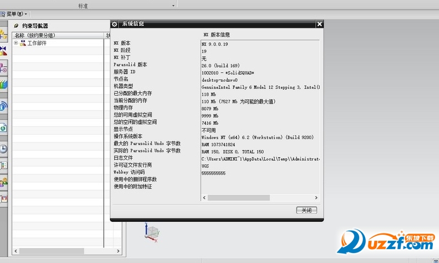Screen dimensions: 439x263
Task: Select the '110 Mb (7527 Mb 为可能的最大值)' row
Action: pos(239,102)
